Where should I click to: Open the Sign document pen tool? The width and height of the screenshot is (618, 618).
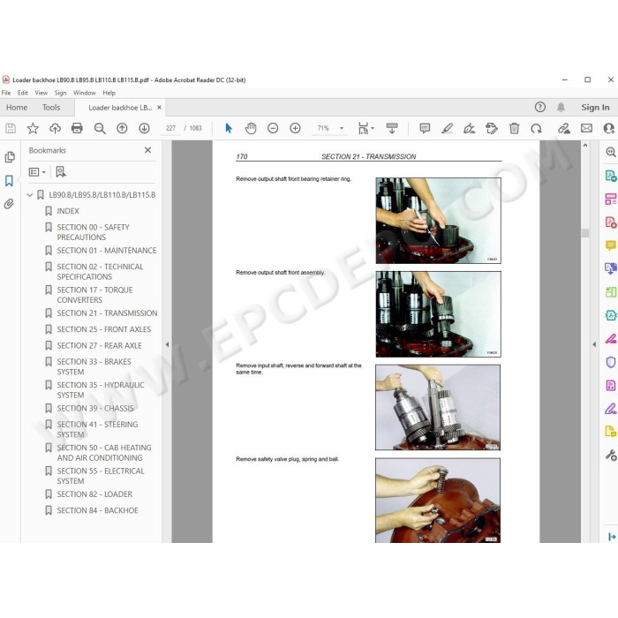469,128
